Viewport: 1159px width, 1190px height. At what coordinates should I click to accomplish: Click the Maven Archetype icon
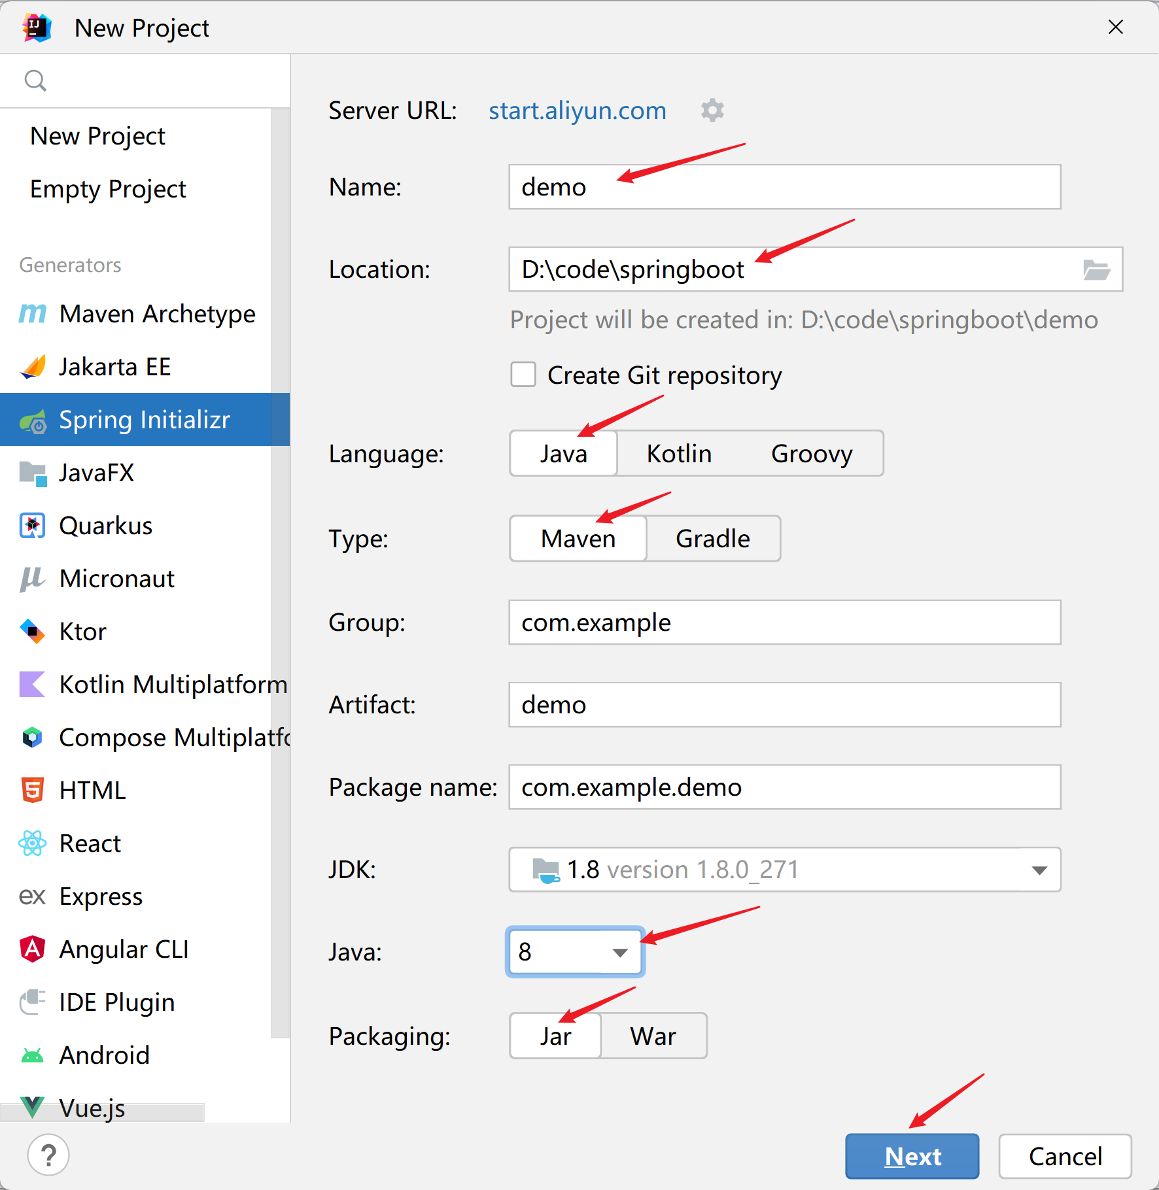pos(33,314)
